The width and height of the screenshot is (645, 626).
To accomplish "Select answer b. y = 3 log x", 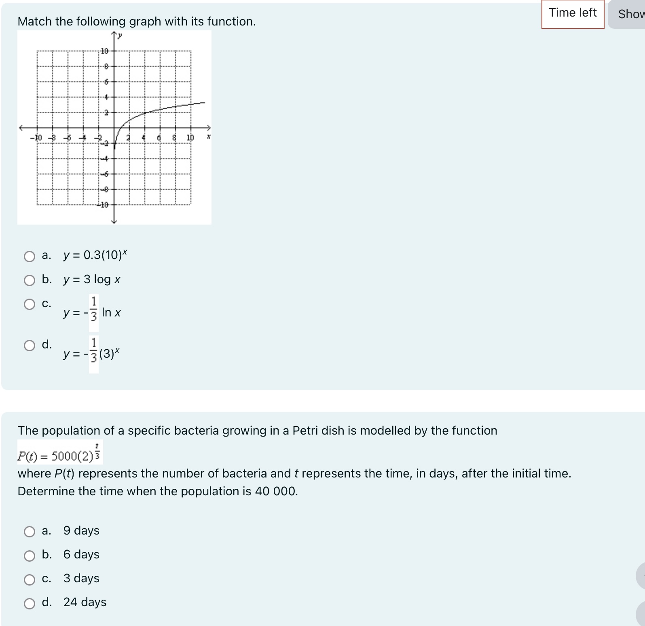I will 30,280.
